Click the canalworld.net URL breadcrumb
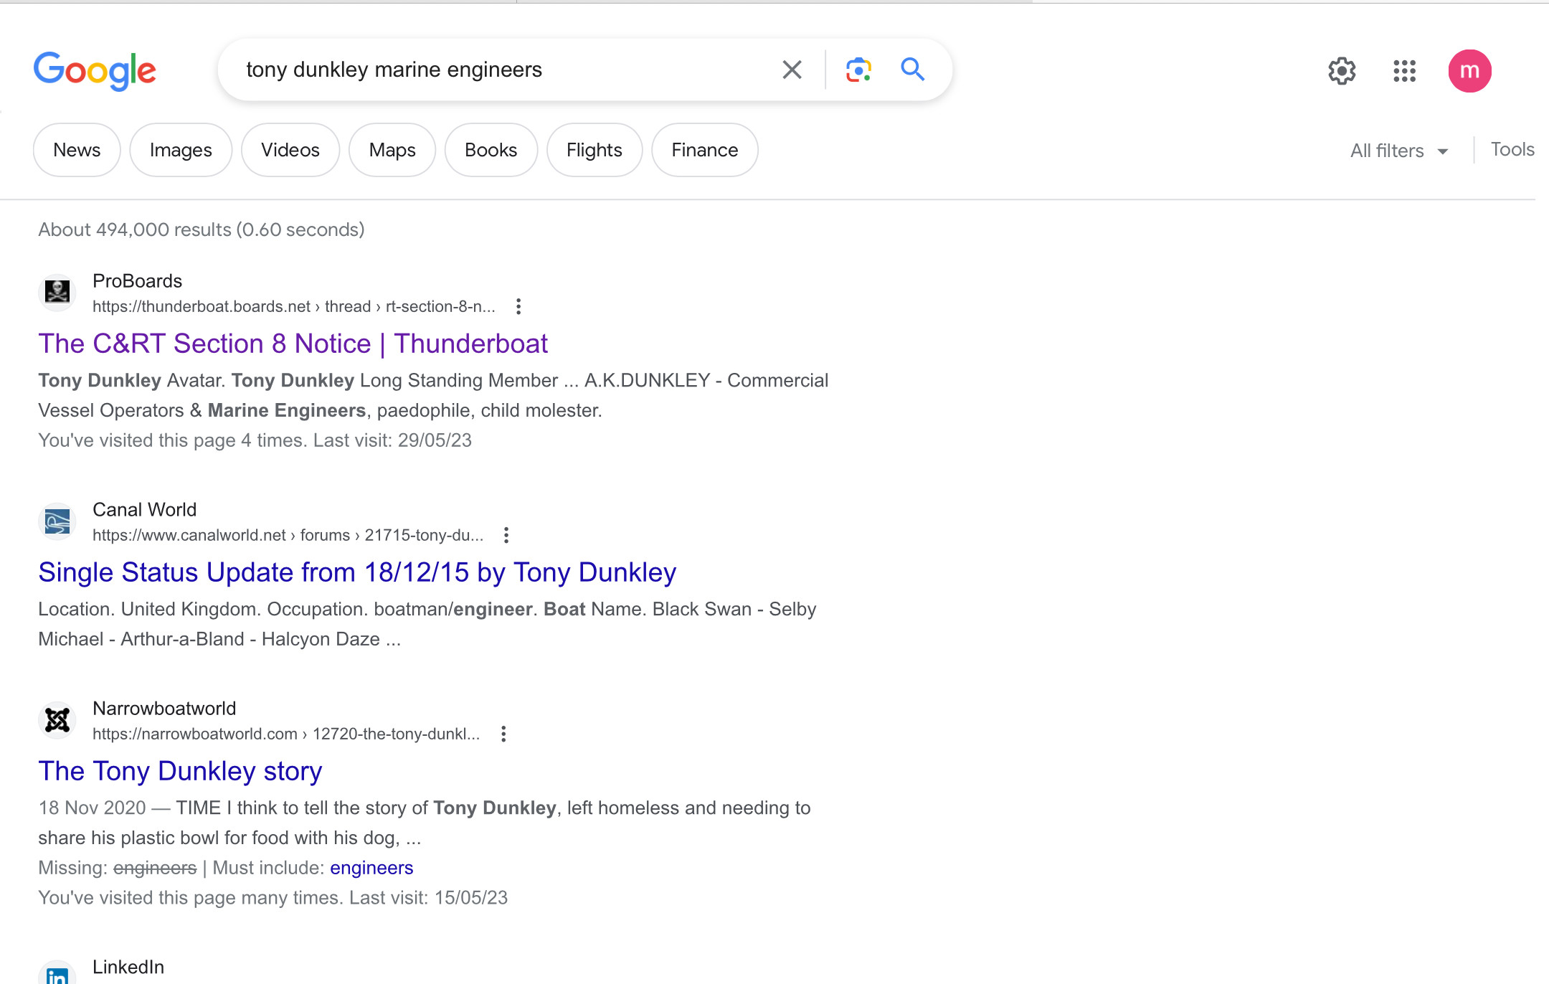1549x984 pixels. coord(288,535)
